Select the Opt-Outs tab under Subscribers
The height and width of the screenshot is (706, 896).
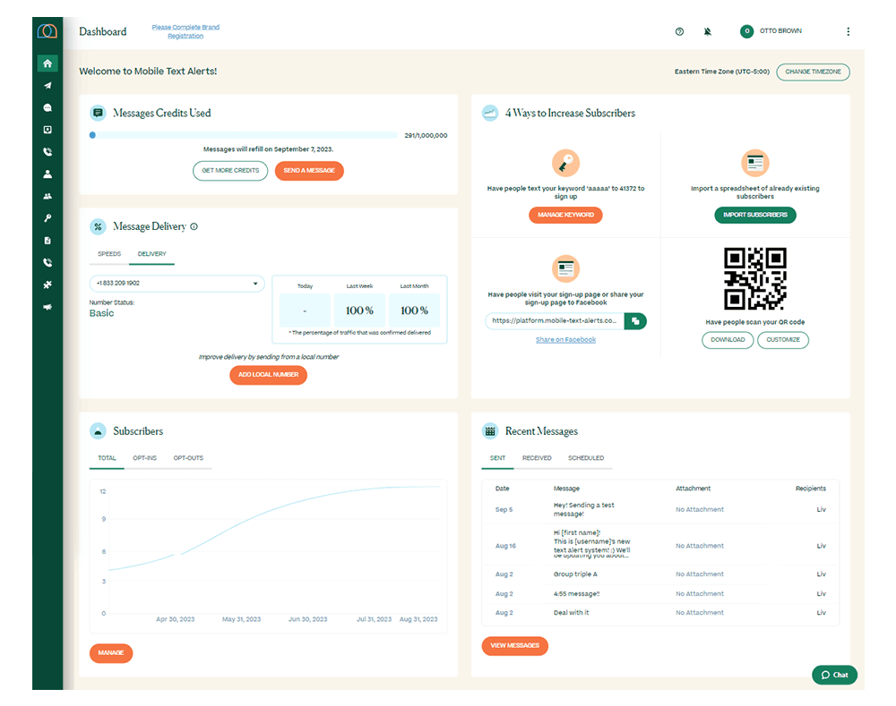pyautogui.click(x=188, y=458)
